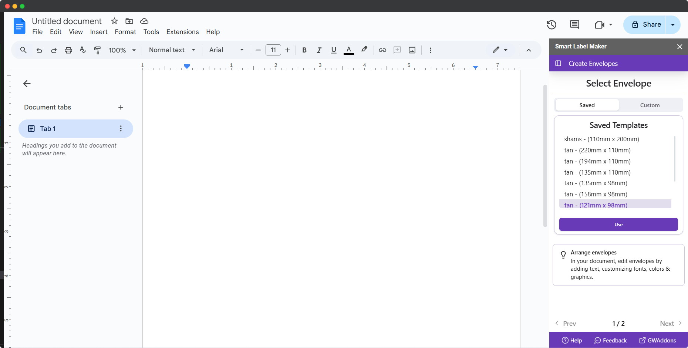688x348 pixels.
Task: Open the Format menu
Action: pos(125,32)
